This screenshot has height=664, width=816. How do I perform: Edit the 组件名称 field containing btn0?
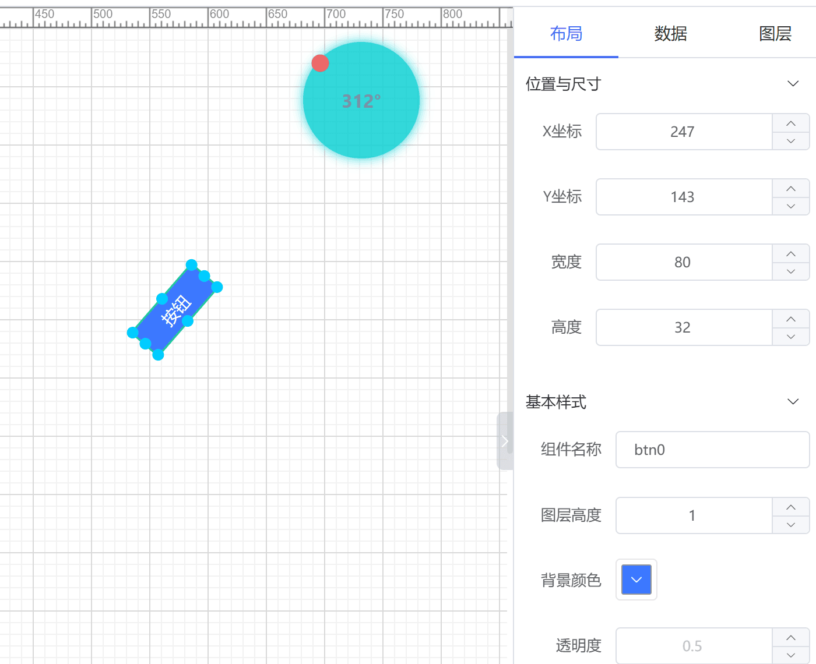click(x=713, y=450)
